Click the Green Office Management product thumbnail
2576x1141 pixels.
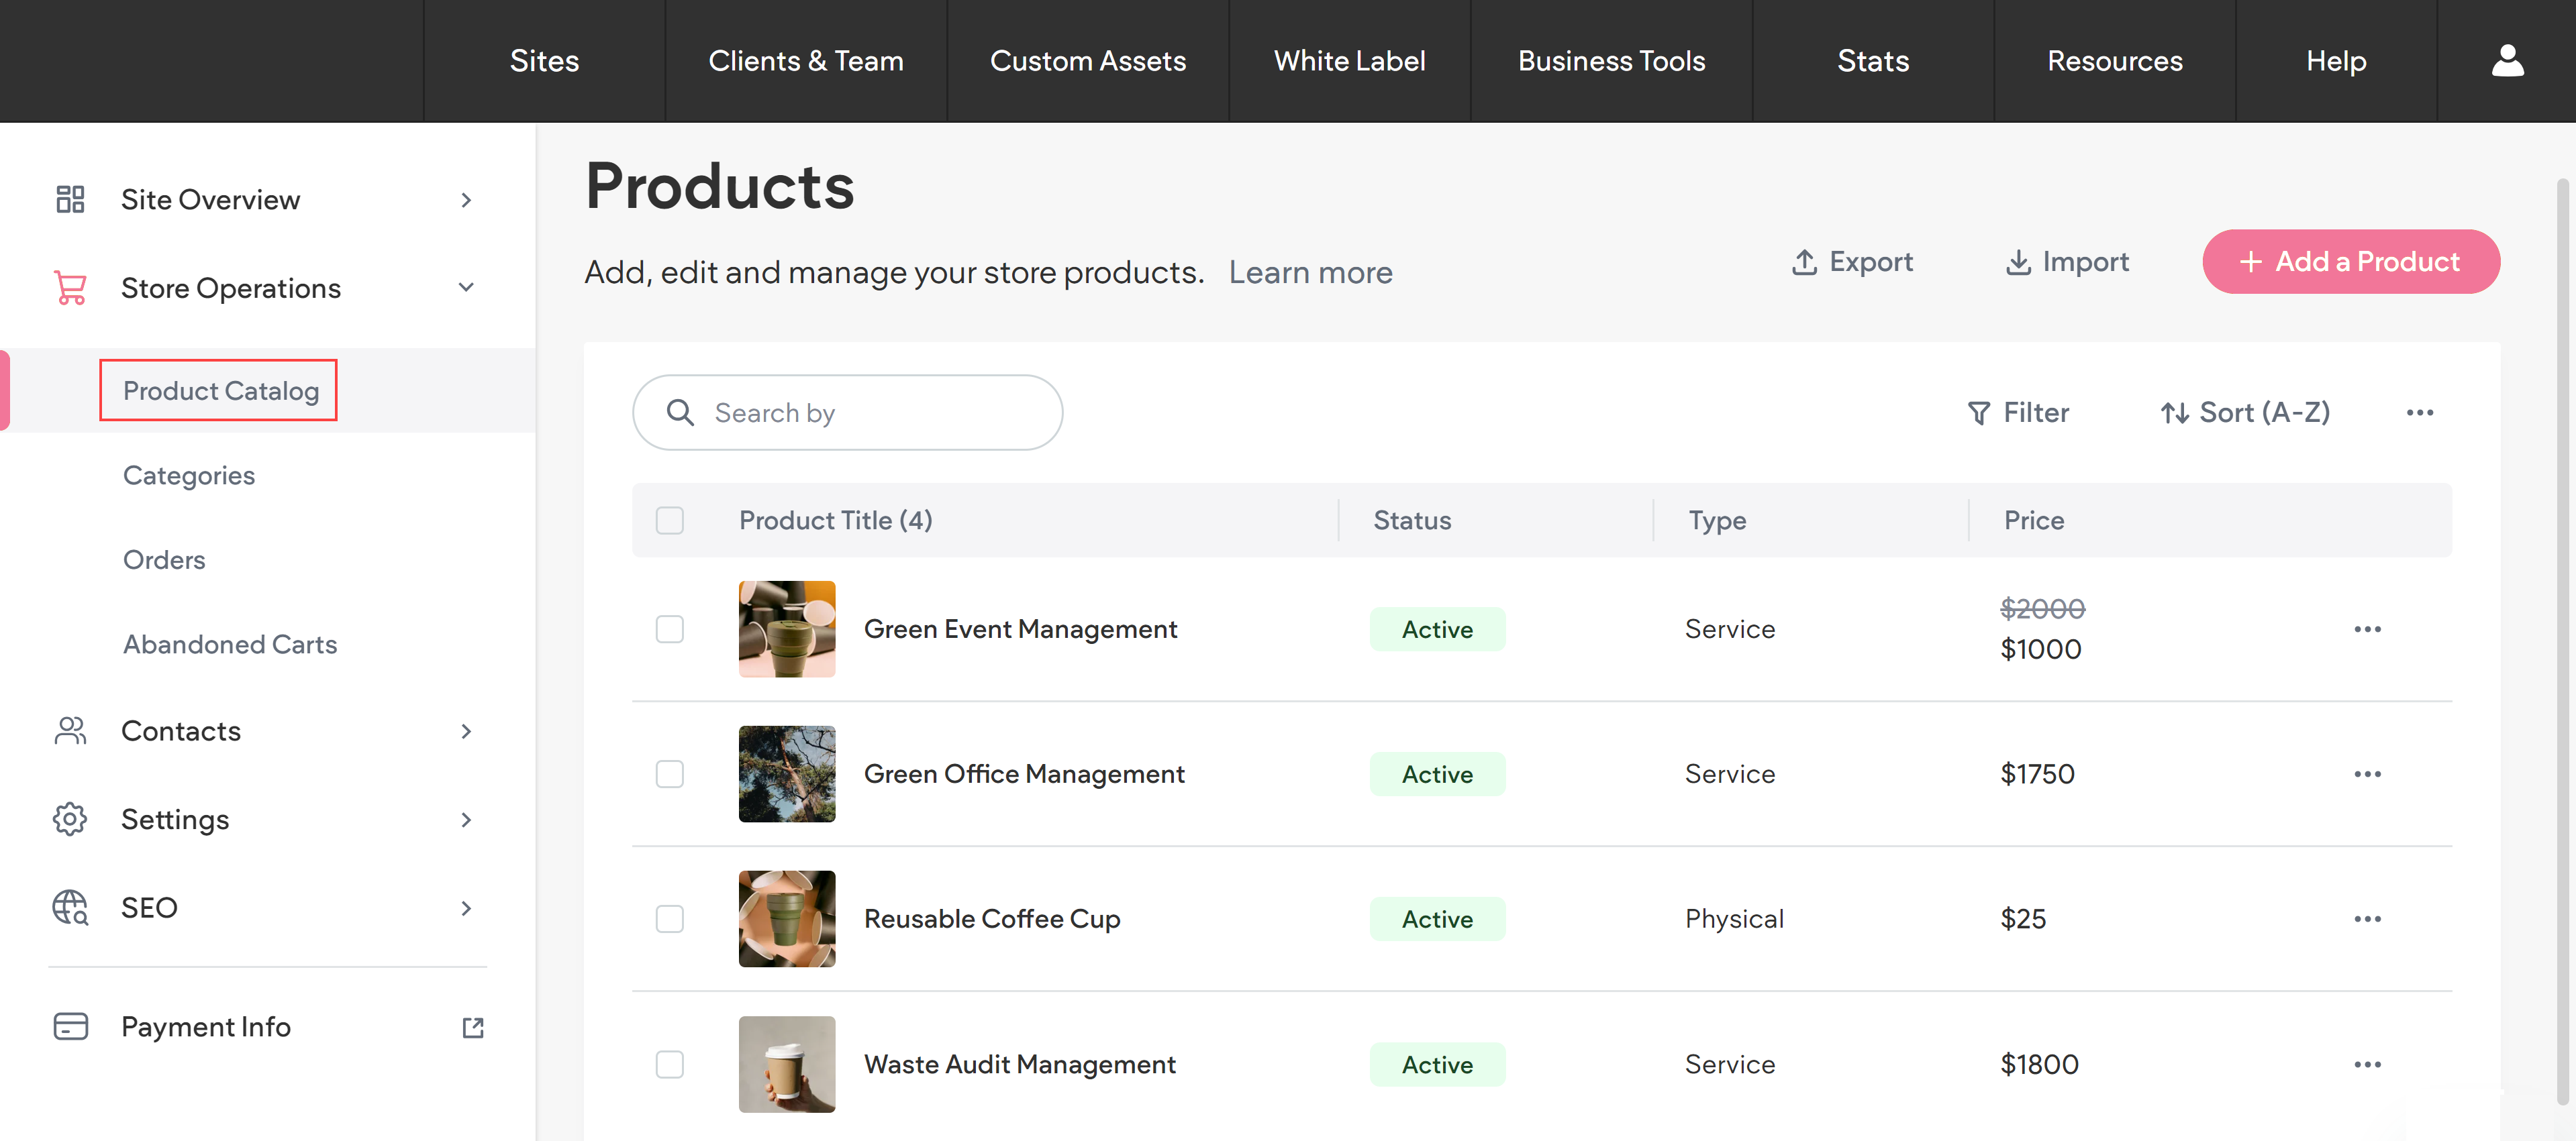click(787, 773)
